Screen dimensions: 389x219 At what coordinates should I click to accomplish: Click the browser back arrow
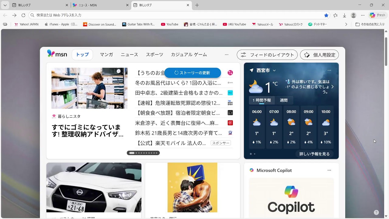tap(5, 15)
